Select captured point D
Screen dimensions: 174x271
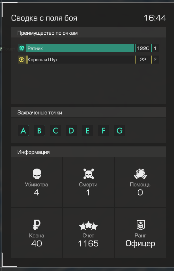[71, 130]
